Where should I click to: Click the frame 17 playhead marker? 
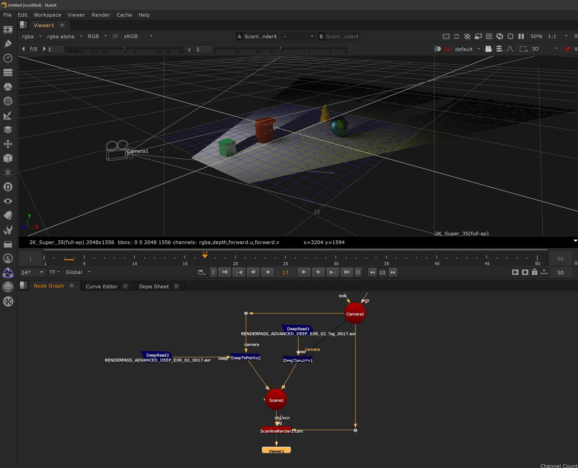pyautogui.click(x=205, y=256)
